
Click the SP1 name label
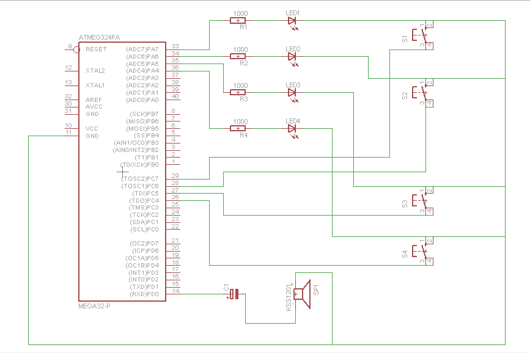coord(316,290)
